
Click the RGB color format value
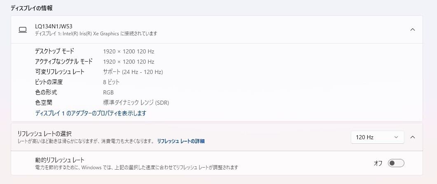click(108, 92)
